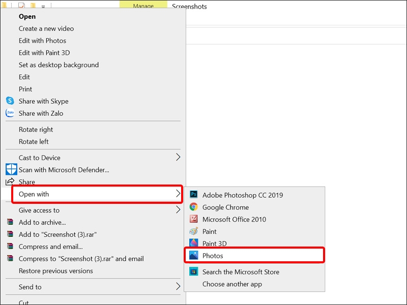This screenshot has height=305, width=407.
Task: Select Scan with Microsoft Defender
Action: pyautogui.click(x=64, y=170)
